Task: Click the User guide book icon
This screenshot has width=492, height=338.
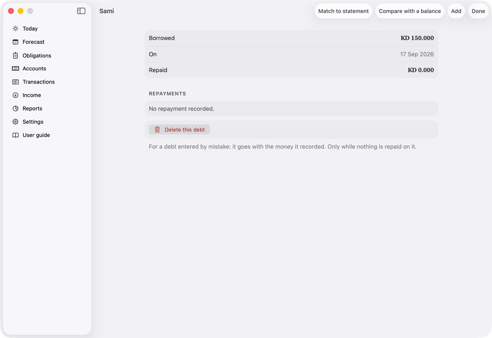Action: click(x=15, y=135)
